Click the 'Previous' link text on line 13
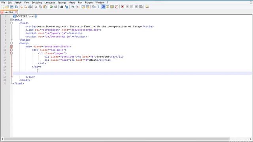Viewport: 253px width, 142px height. [x=103, y=57]
